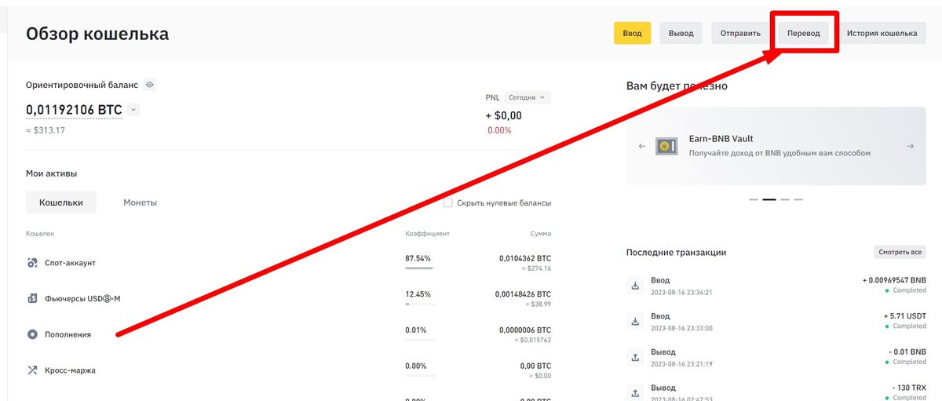Click the Пополнения wallet icon

pyautogui.click(x=32, y=334)
